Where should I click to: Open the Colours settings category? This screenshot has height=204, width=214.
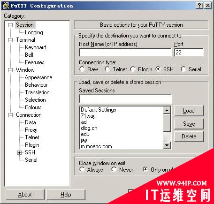(33, 107)
